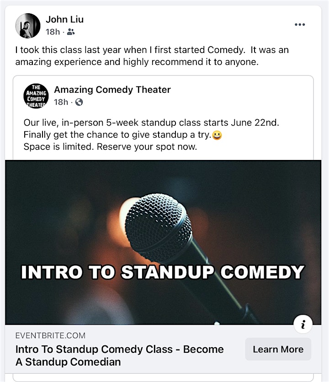Click the Amazing Comedy Theater logo avatar

[x=36, y=96]
